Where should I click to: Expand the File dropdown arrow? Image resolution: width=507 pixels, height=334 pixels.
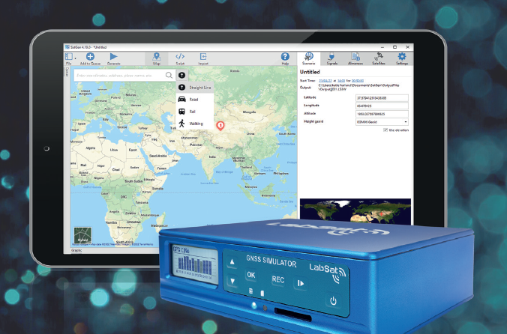[x=76, y=58]
